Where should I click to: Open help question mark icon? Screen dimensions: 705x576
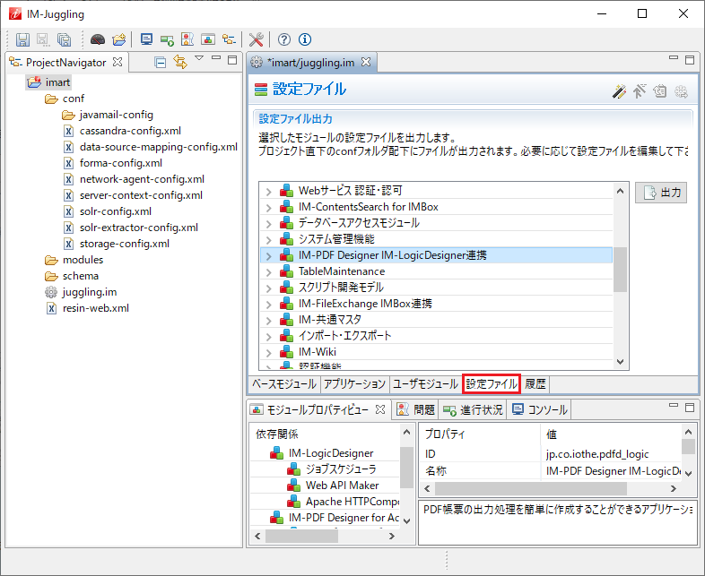click(x=284, y=39)
